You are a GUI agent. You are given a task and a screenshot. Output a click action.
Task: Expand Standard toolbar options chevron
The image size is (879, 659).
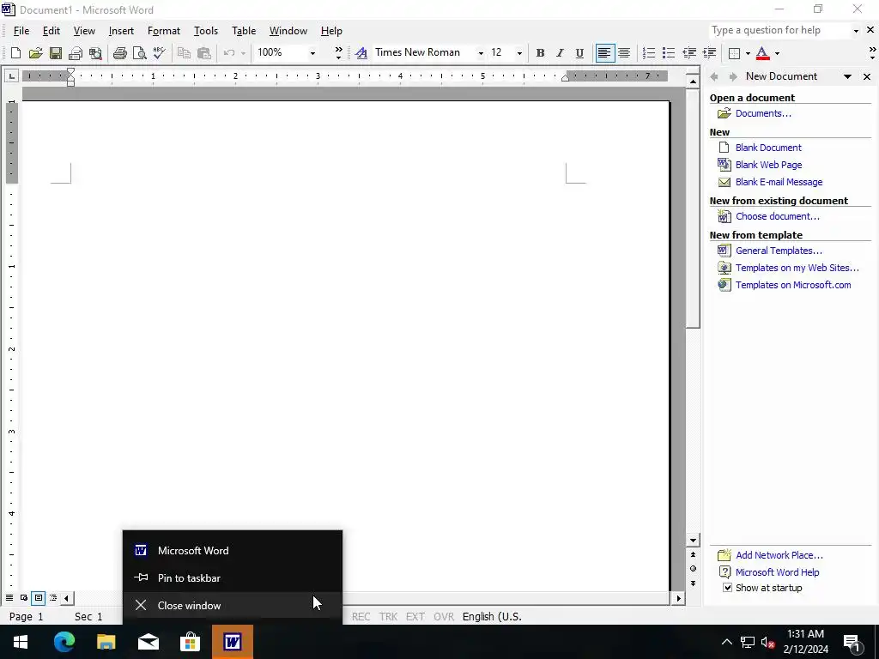[x=338, y=53]
